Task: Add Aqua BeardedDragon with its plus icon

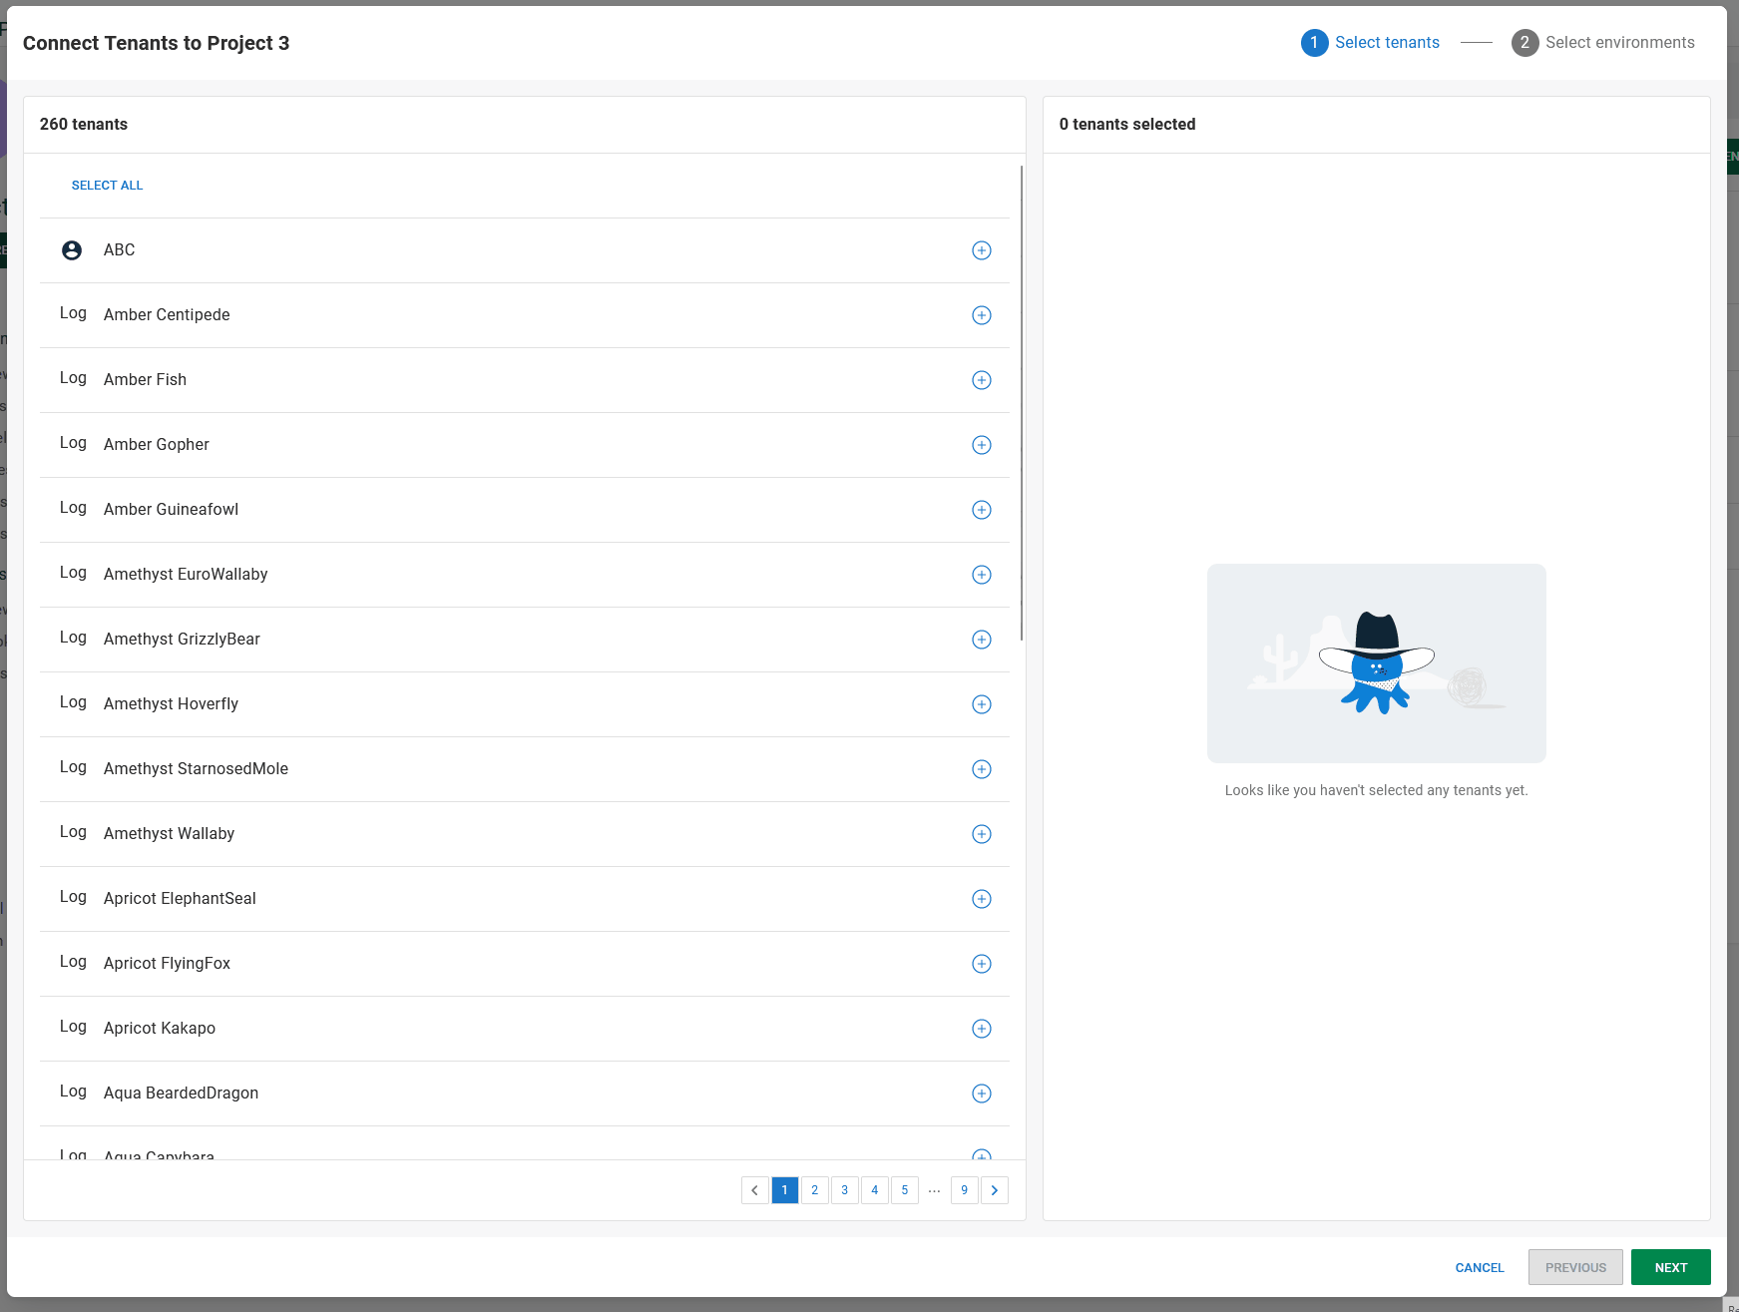Action: point(982,1093)
